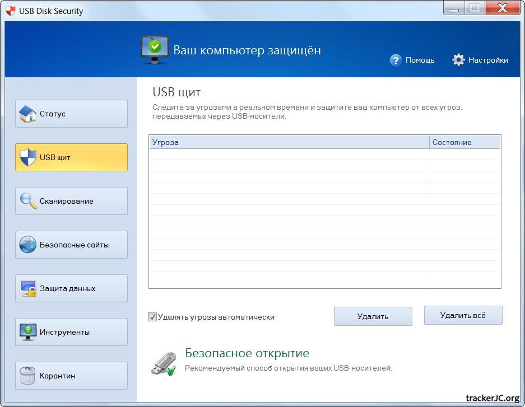The image size is (525, 407).
Task: Open Помощь text link
Action: pos(420,60)
